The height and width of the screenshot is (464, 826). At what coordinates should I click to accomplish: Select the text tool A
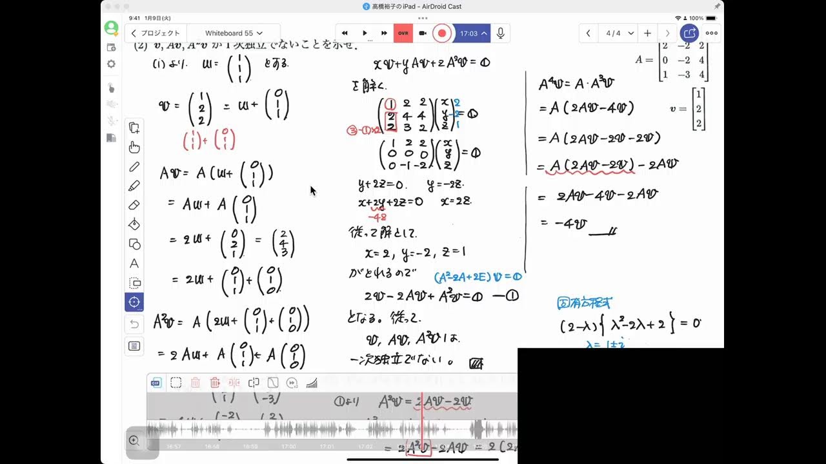[x=134, y=263]
